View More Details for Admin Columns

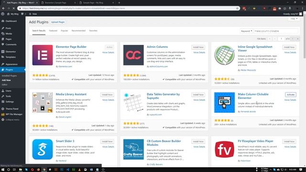pyautogui.click(x=199, y=53)
